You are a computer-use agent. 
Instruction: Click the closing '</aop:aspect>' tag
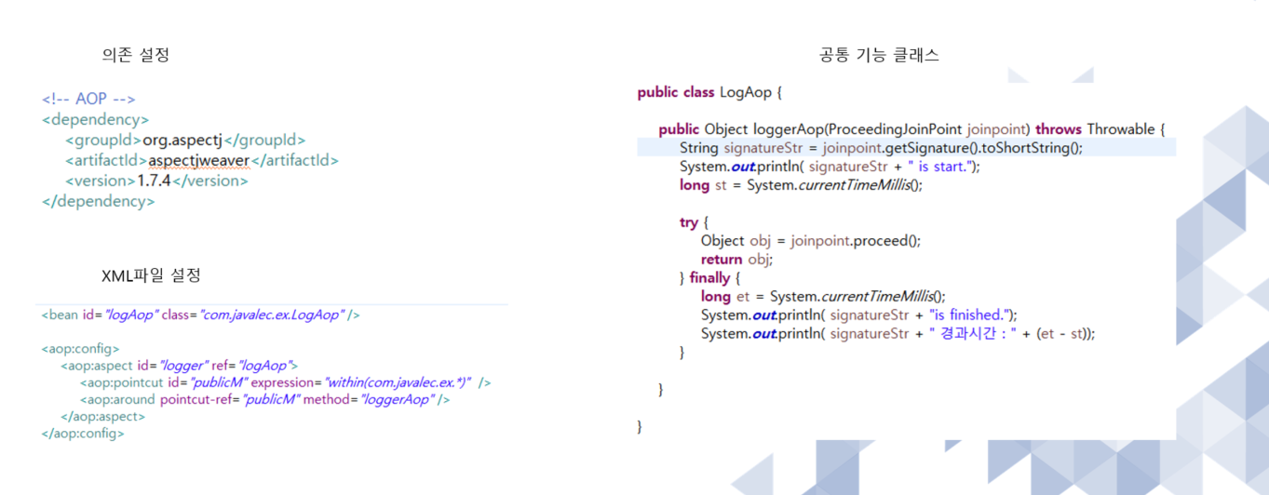coord(102,416)
